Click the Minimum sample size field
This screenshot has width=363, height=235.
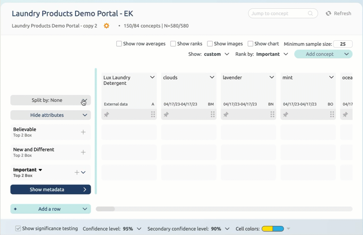click(343, 44)
